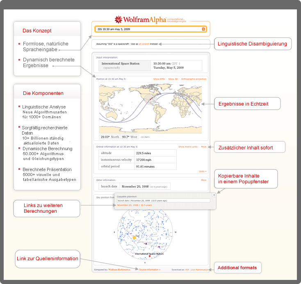Click the '29.03° North' latitude value
The image size is (301, 284).
pyautogui.click(x=110, y=137)
